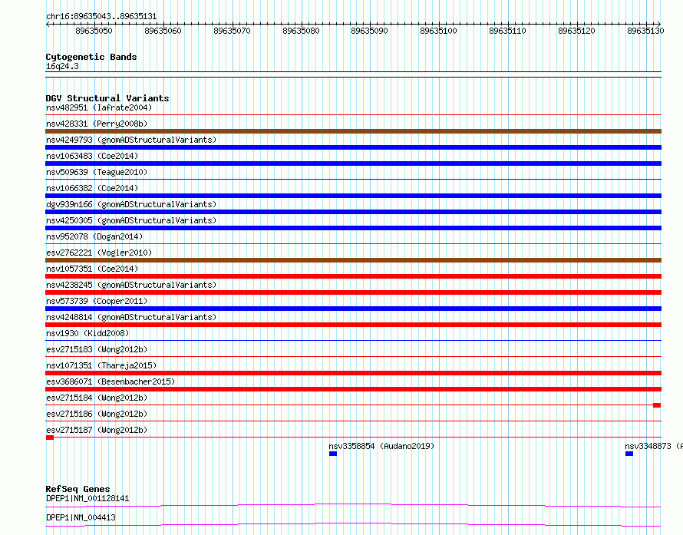The width and height of the screenshot is (683, 535).
Task: Select the nsv428331 (Perry2008b) brown variant bar
Action: coord(353,131)
